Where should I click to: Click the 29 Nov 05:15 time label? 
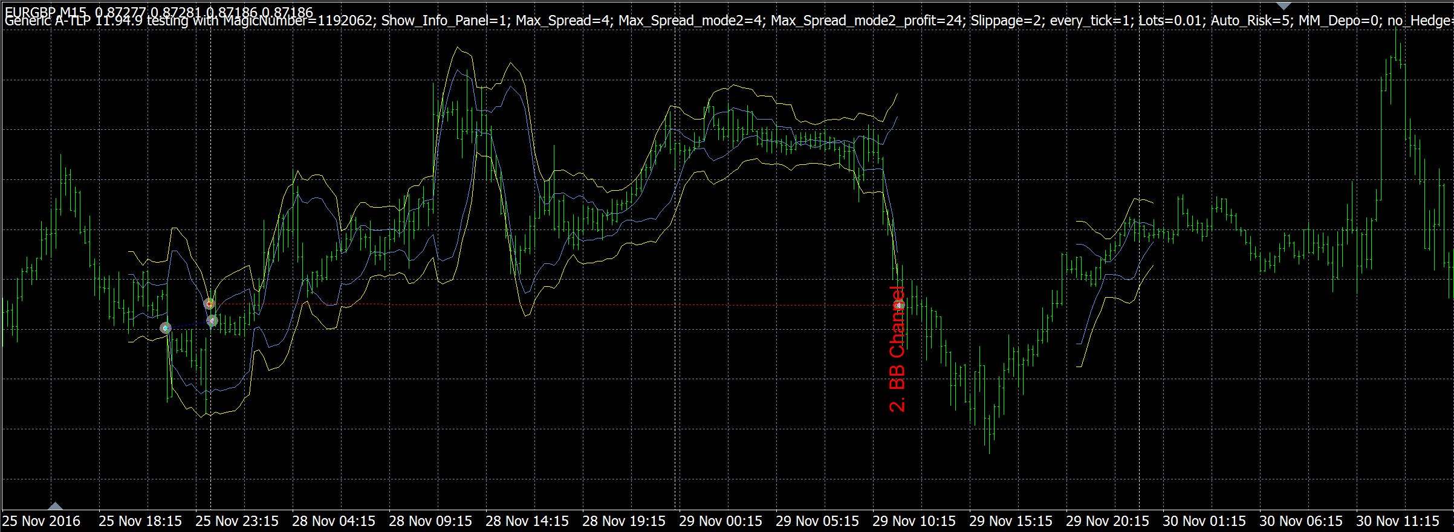pyautogui.click(x=817, y=521)
